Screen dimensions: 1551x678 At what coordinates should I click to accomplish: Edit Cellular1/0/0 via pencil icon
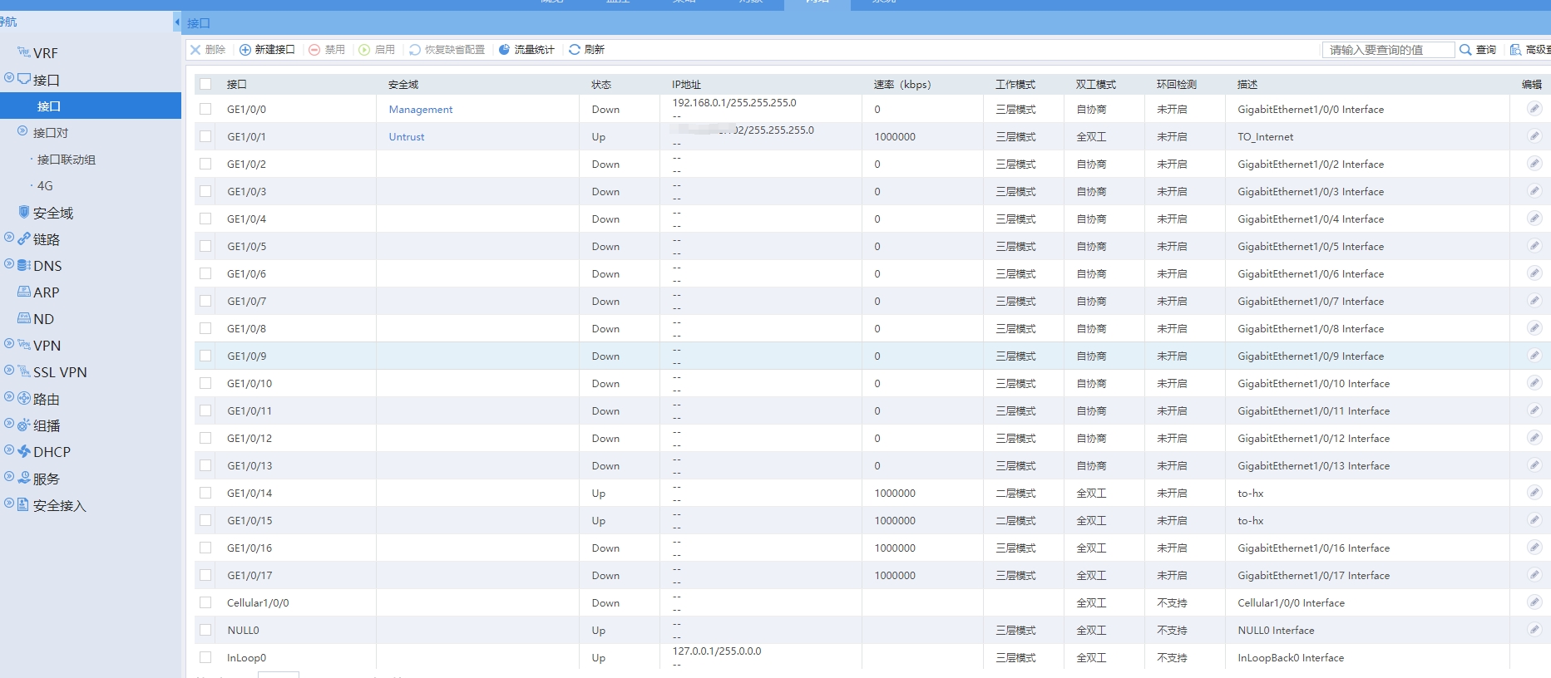[1534, 602]
